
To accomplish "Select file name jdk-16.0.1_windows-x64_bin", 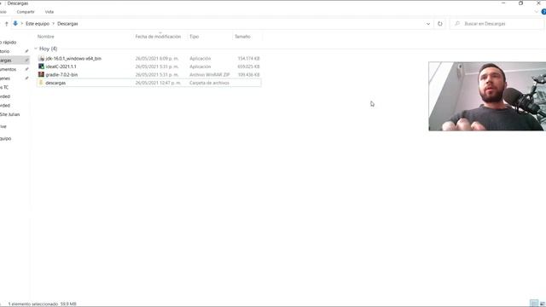I will point(73,59).
